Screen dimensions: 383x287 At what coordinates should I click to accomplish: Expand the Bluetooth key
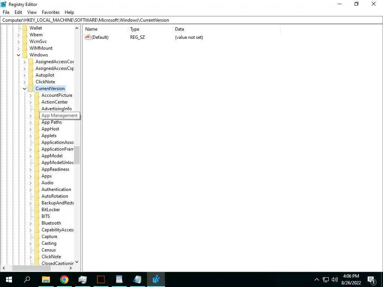pyautogui.click(x=31, y=223)
